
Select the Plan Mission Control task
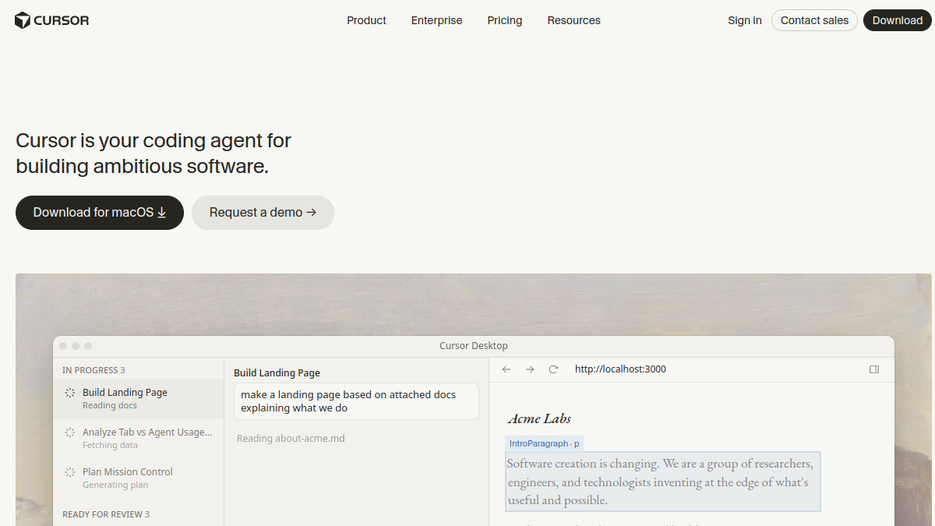[x=138, y=478]
